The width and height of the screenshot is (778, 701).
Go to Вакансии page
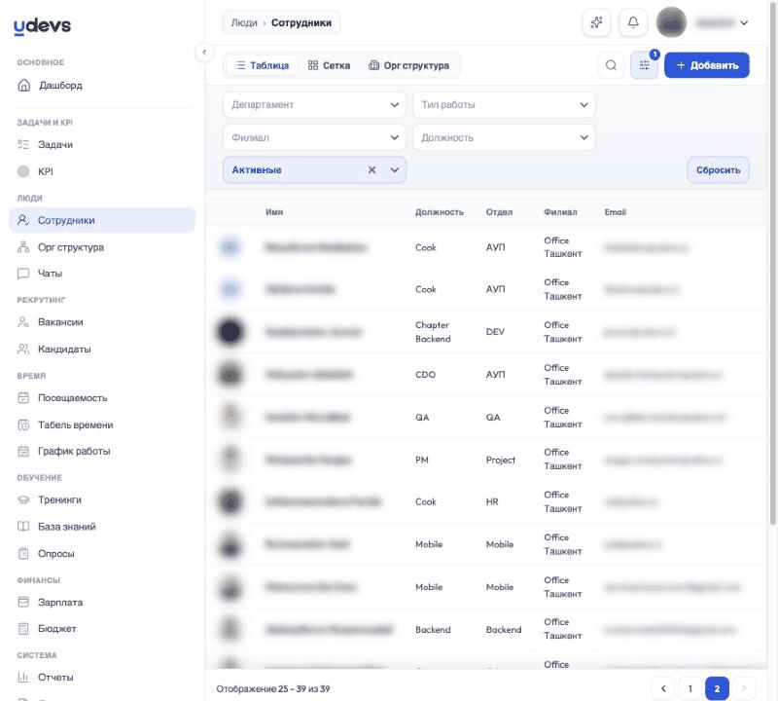pyautogui.click(x=102, y=322)
